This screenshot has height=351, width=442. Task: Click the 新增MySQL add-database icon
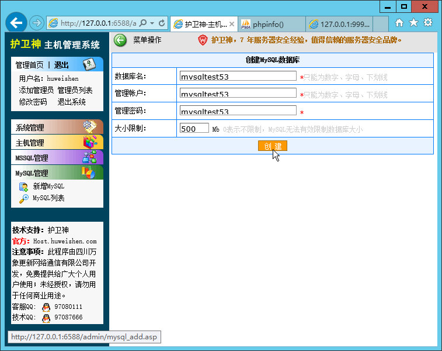coord(23,187)
